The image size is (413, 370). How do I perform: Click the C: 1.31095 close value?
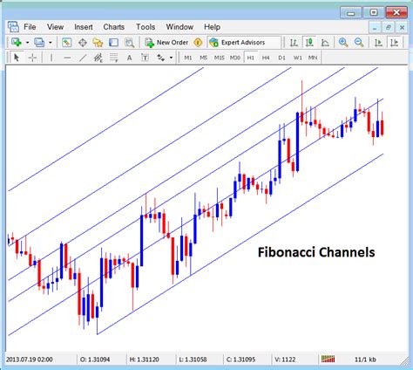(x=241, y=360)
